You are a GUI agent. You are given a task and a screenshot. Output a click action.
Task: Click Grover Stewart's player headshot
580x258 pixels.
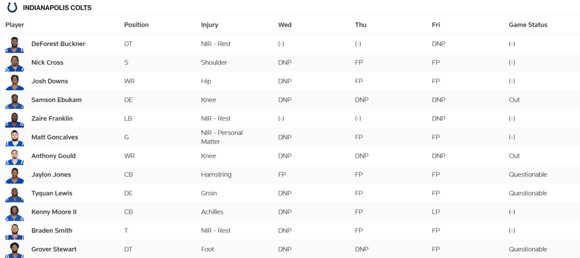pos(15,250)
